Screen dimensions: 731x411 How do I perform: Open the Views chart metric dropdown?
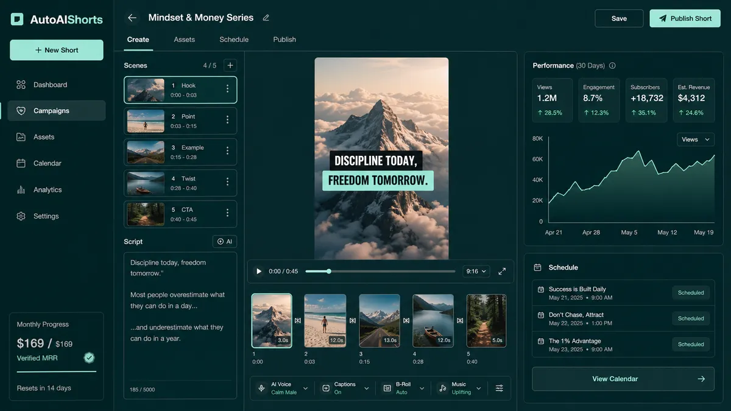coord(695,139)
